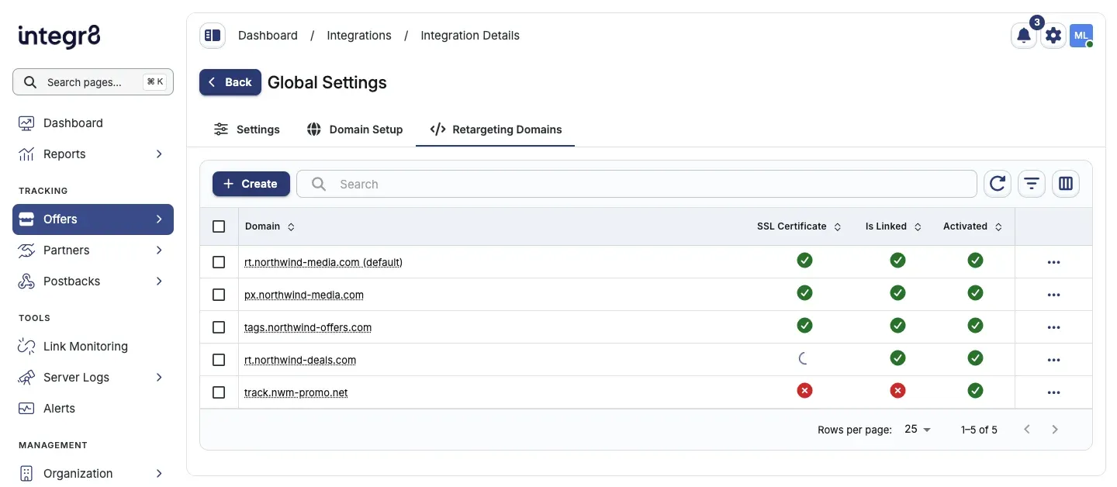This screenshot has height=487, width=1117.
Task: Open the rows per page dropdown
Action: point(918,429)
